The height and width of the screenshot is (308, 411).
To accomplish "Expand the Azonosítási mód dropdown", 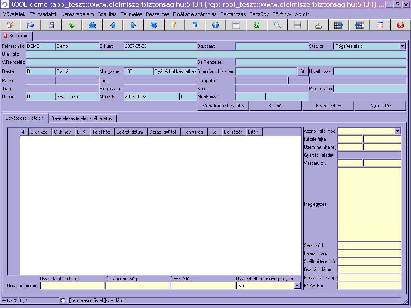I will 397,131.
